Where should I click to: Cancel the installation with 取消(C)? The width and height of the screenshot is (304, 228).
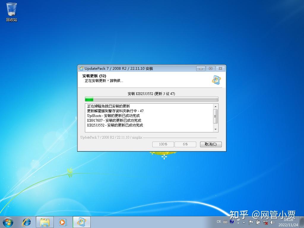(x=211, y=144)
